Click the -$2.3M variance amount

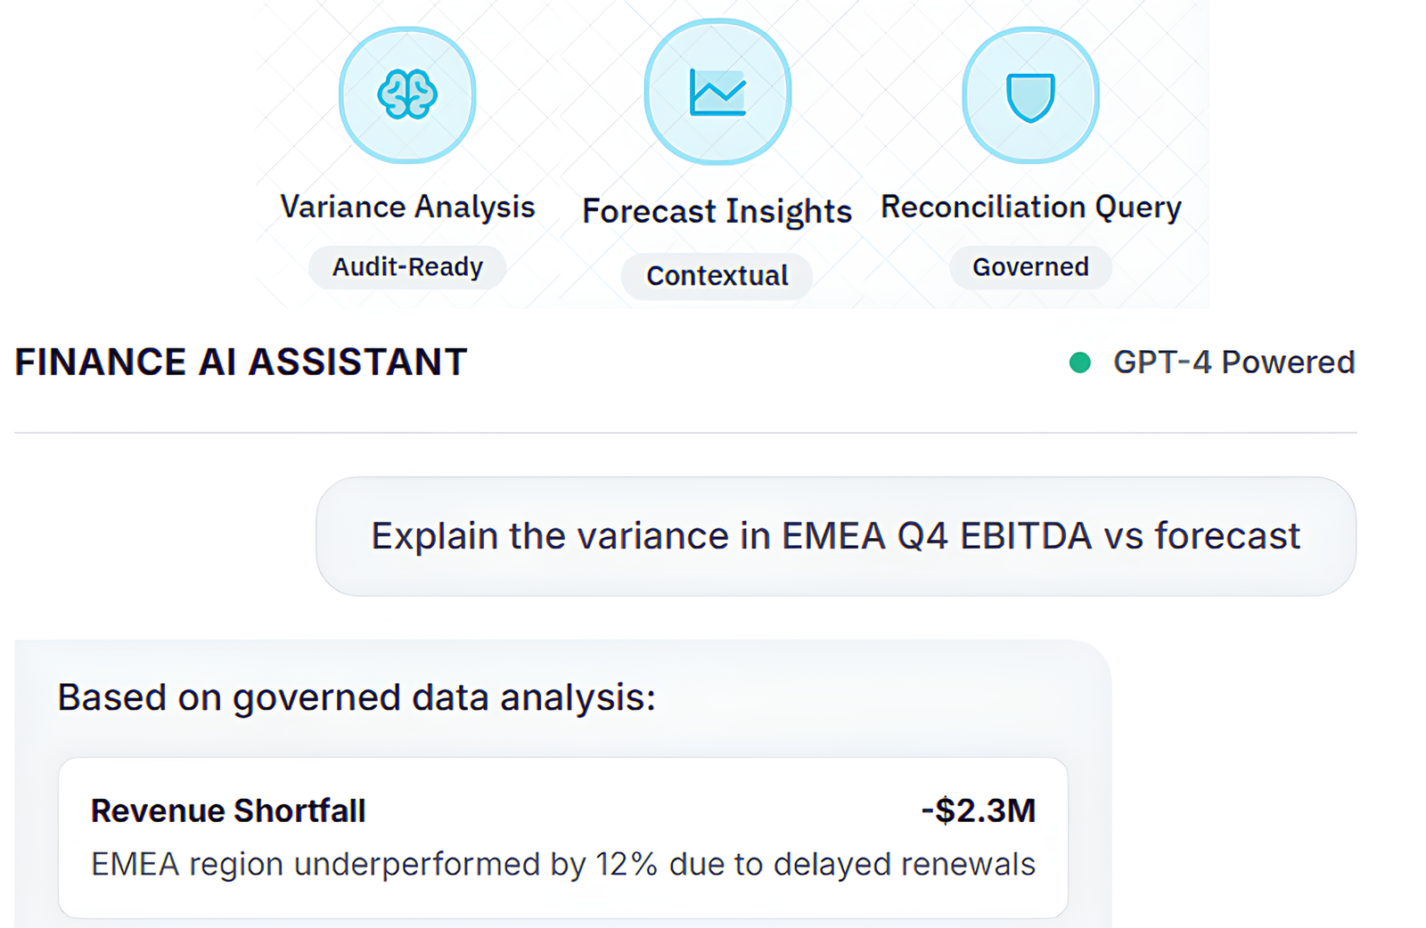(x=978, y=811)
